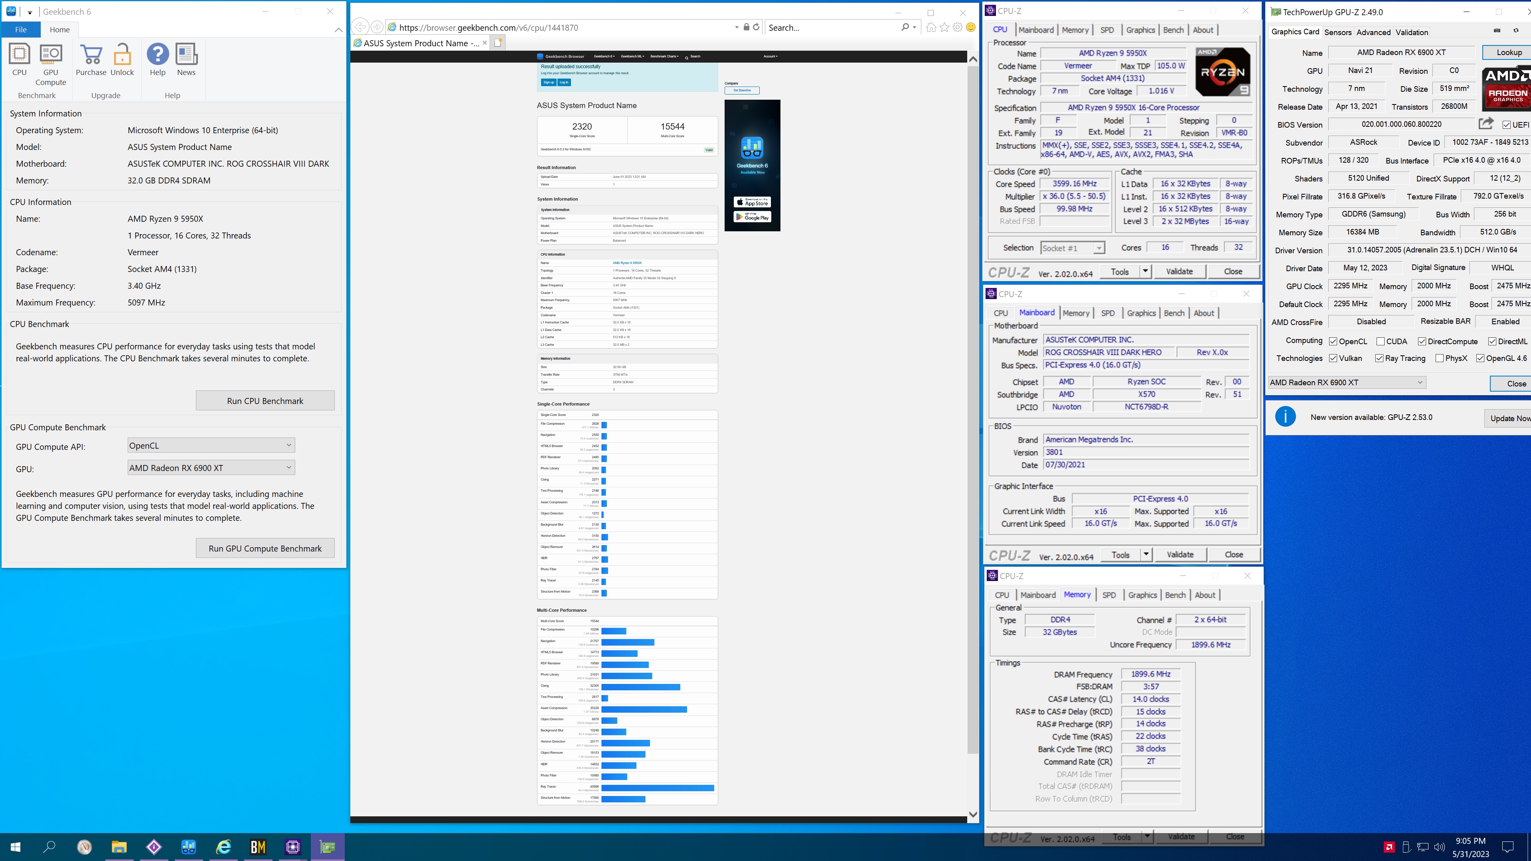The image size is (1531, 861).
Task: Switch to Advanced tab in GPU-Z
Action: pos(1373,32)
